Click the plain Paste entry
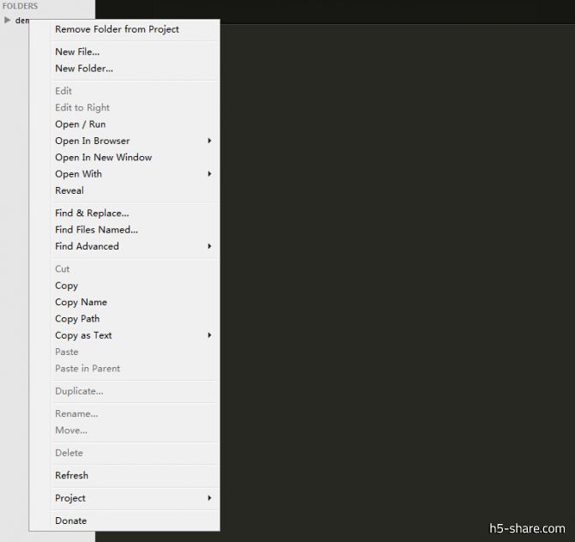575x542 pixels. coord(124,352)
